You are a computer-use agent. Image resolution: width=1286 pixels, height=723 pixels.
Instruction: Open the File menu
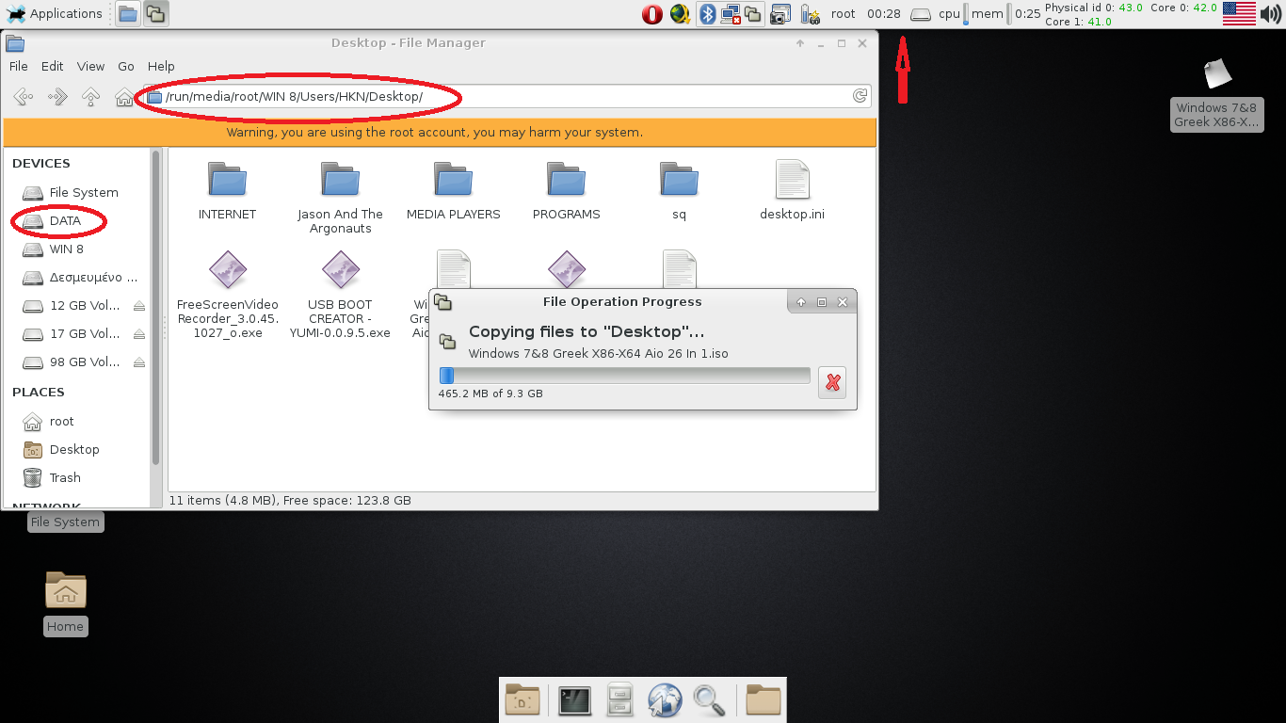(x=19, y=67)
